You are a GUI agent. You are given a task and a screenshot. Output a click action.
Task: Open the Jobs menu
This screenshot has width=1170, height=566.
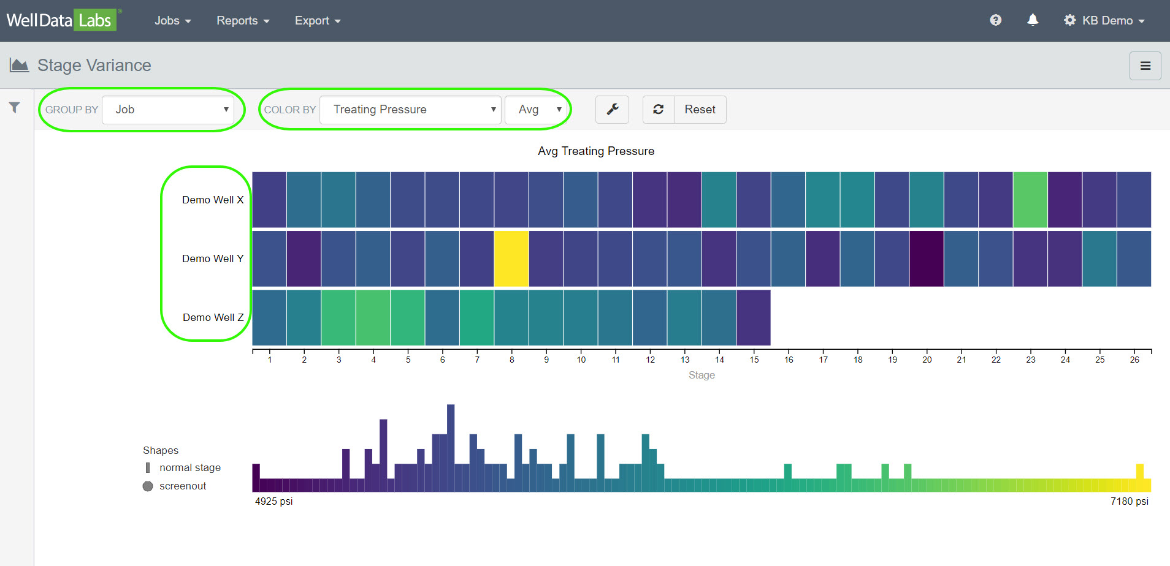click(172, 21)
